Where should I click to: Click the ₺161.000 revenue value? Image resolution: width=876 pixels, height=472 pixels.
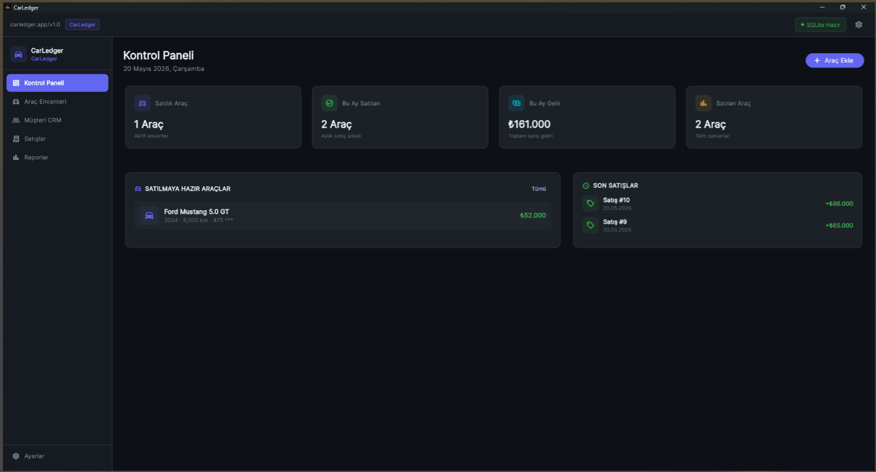tap(529, 124)
